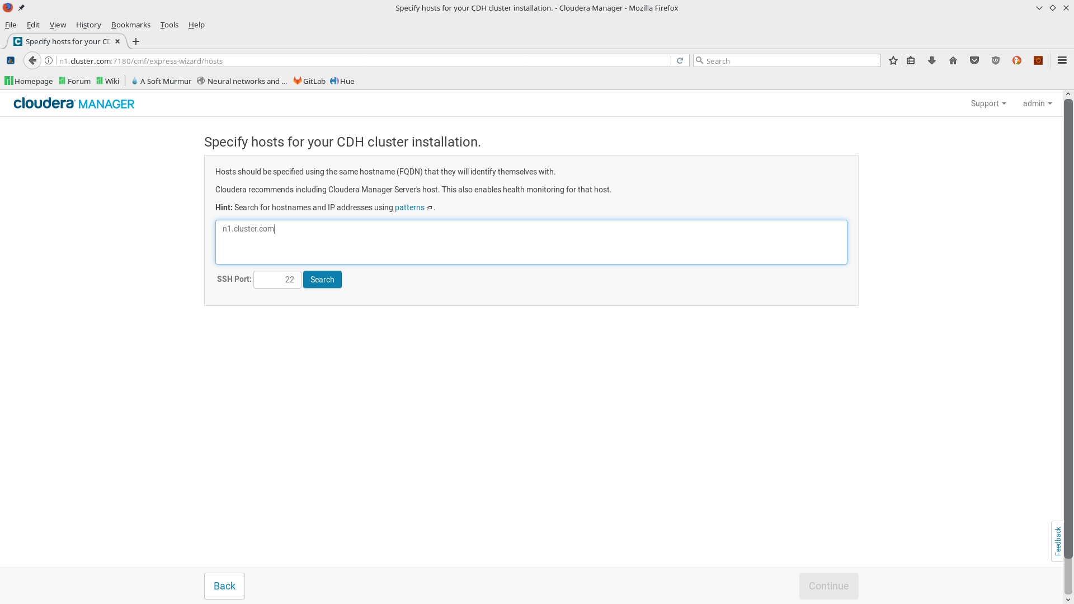Click the SSH Port field

277,280
